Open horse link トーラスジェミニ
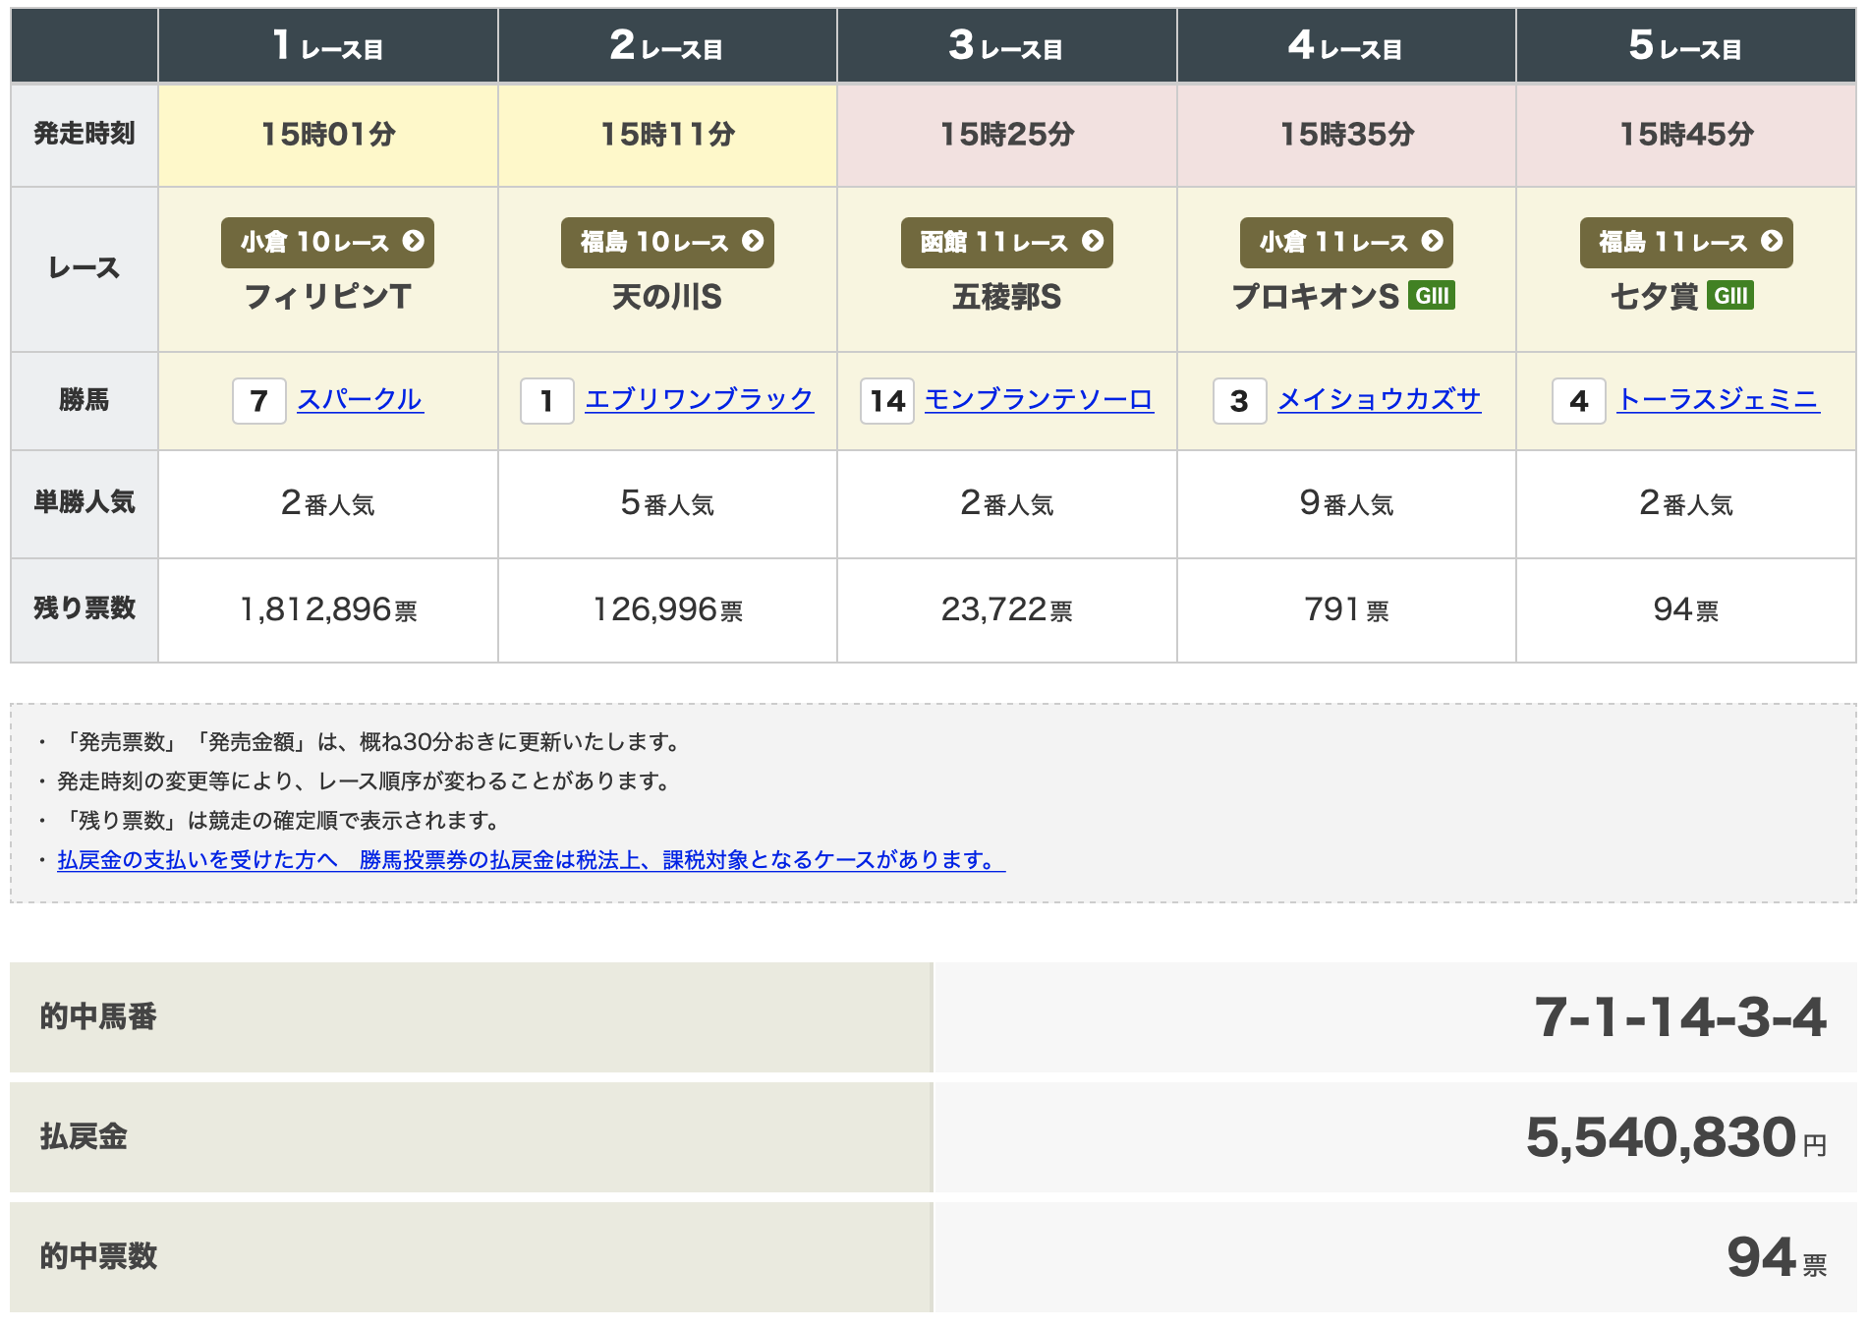The height and width of the screenshot is (1329, 1869). pyautogui.click(x=1718, y=399)
